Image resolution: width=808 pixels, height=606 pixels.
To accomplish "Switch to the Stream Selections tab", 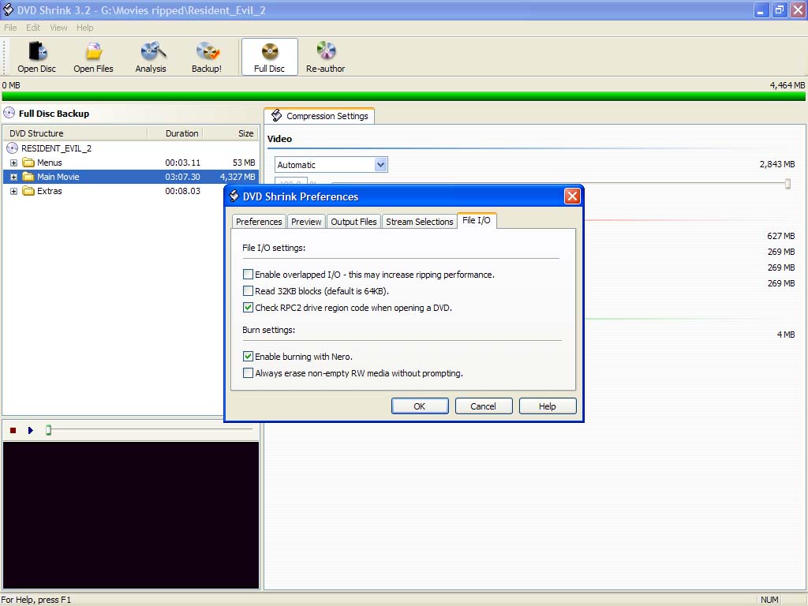I will [420, 222].
